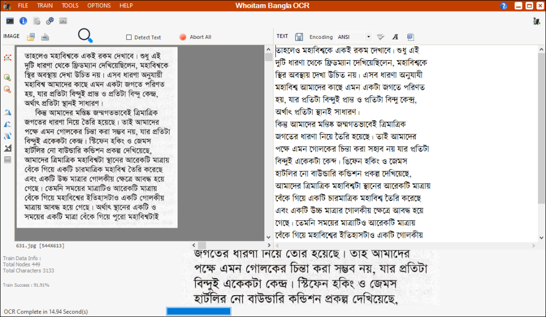Open an image using the folder icon
546x317 pixels.
pyautogui.click(x=30, y=36)
